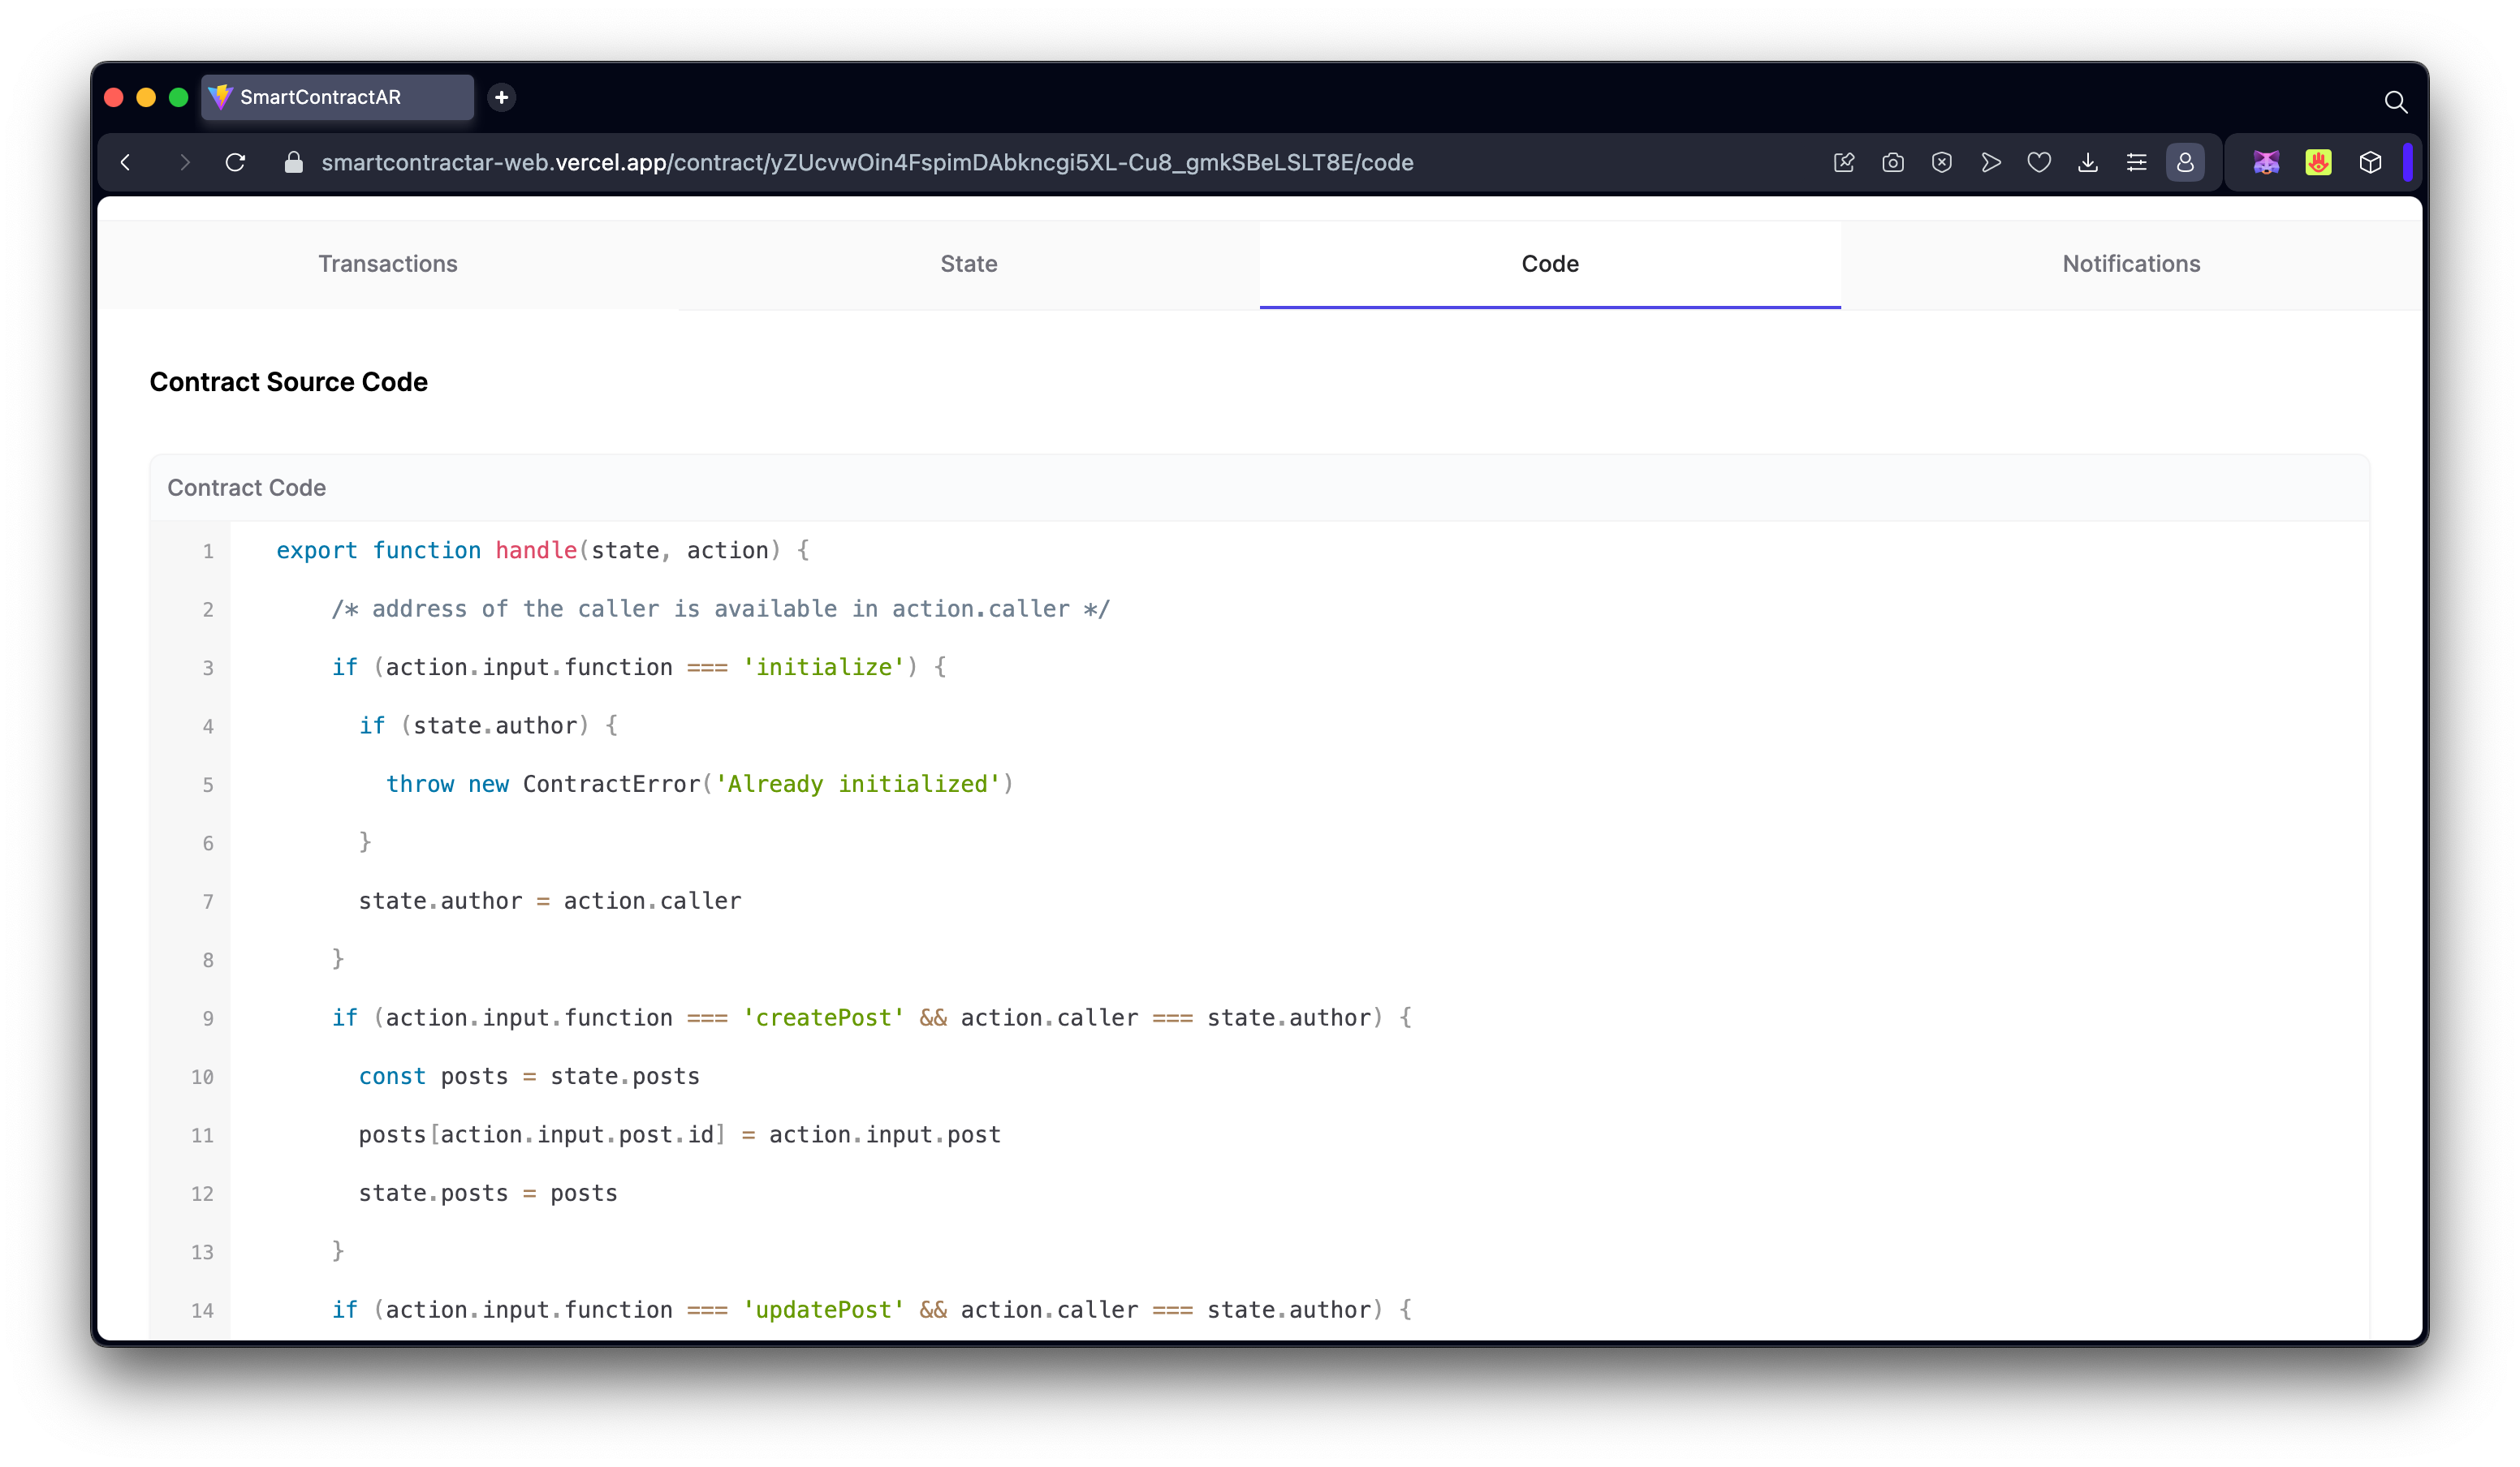Switch to the Transactions tab
Screen dimensions: 2520x1467
[388, 264]
